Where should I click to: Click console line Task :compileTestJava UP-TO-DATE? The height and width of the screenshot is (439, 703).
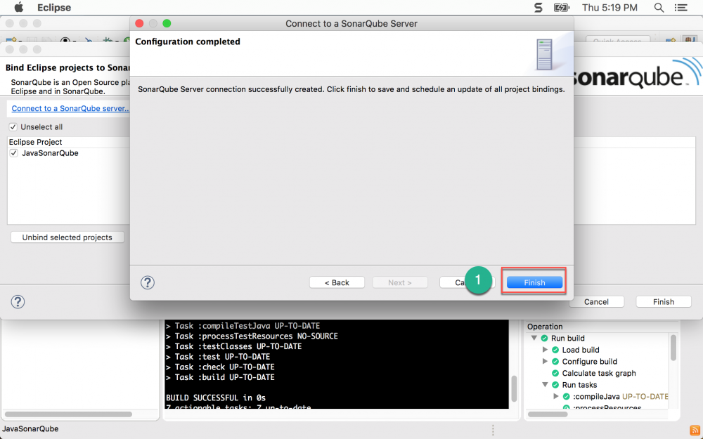point(243,326)
